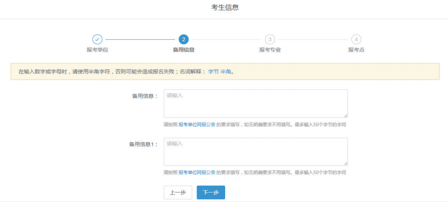Go back with the 上一步 button
Image resolution: width=448 pixels, height=202 pixels.
point(178,192)
